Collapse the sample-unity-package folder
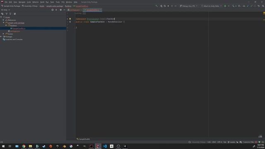 pyautogui.click(x=4, y=23)
